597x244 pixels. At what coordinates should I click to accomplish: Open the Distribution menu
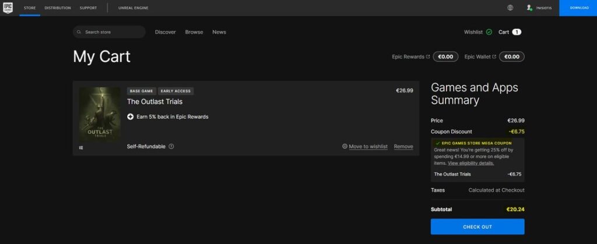tap(58, 8)
